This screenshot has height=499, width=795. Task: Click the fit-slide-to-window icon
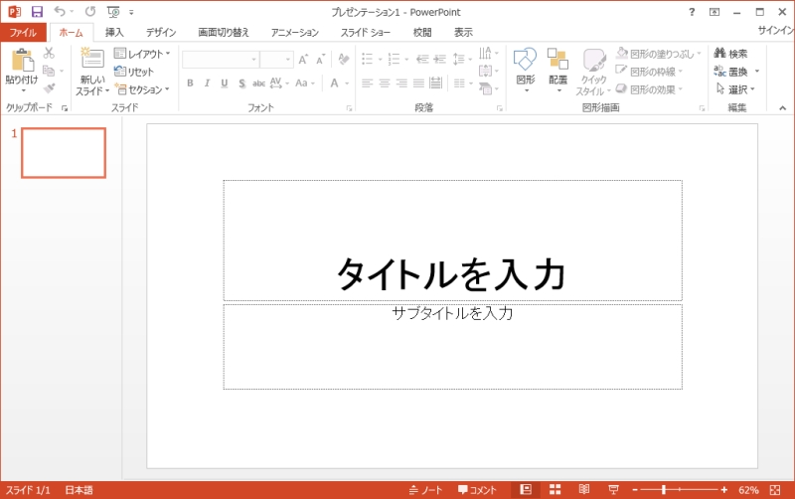coord(774,490)
